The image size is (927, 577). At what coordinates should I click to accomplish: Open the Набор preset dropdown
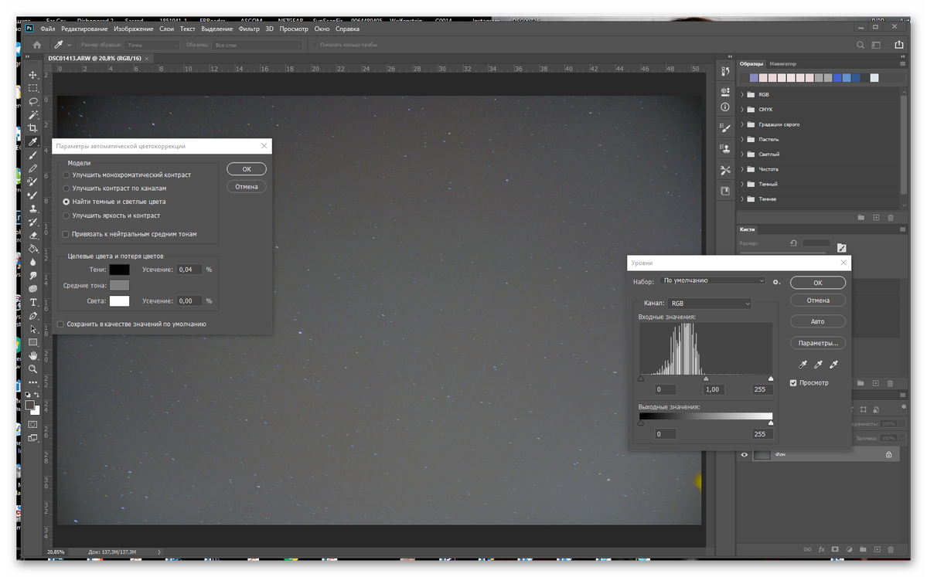[x=714, y=281]
